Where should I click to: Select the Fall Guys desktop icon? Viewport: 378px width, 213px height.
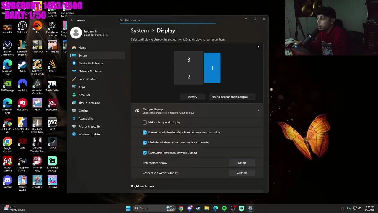[x=52, y=182]
